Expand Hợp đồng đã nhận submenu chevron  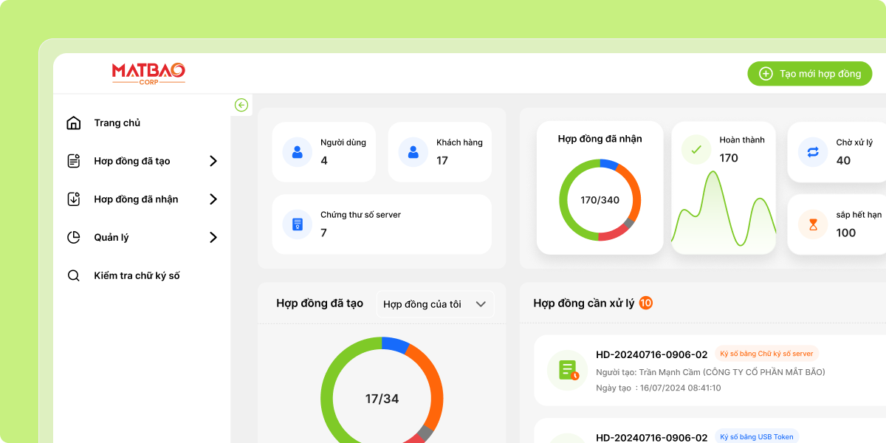coord(213,199)
